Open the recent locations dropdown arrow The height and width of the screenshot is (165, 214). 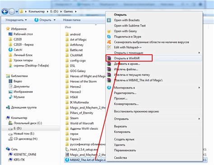[17, 12]
